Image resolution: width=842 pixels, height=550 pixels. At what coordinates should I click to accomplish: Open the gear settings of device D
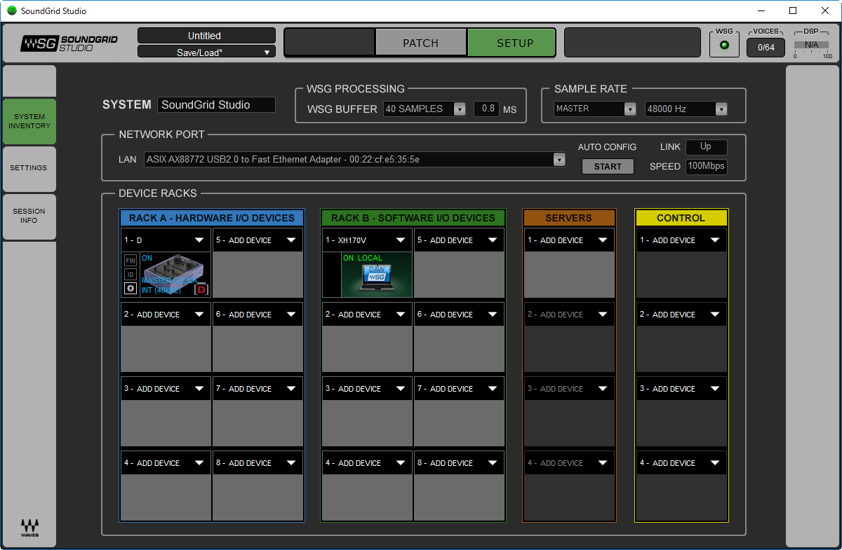pyautogui.click(x=131, y=288)
